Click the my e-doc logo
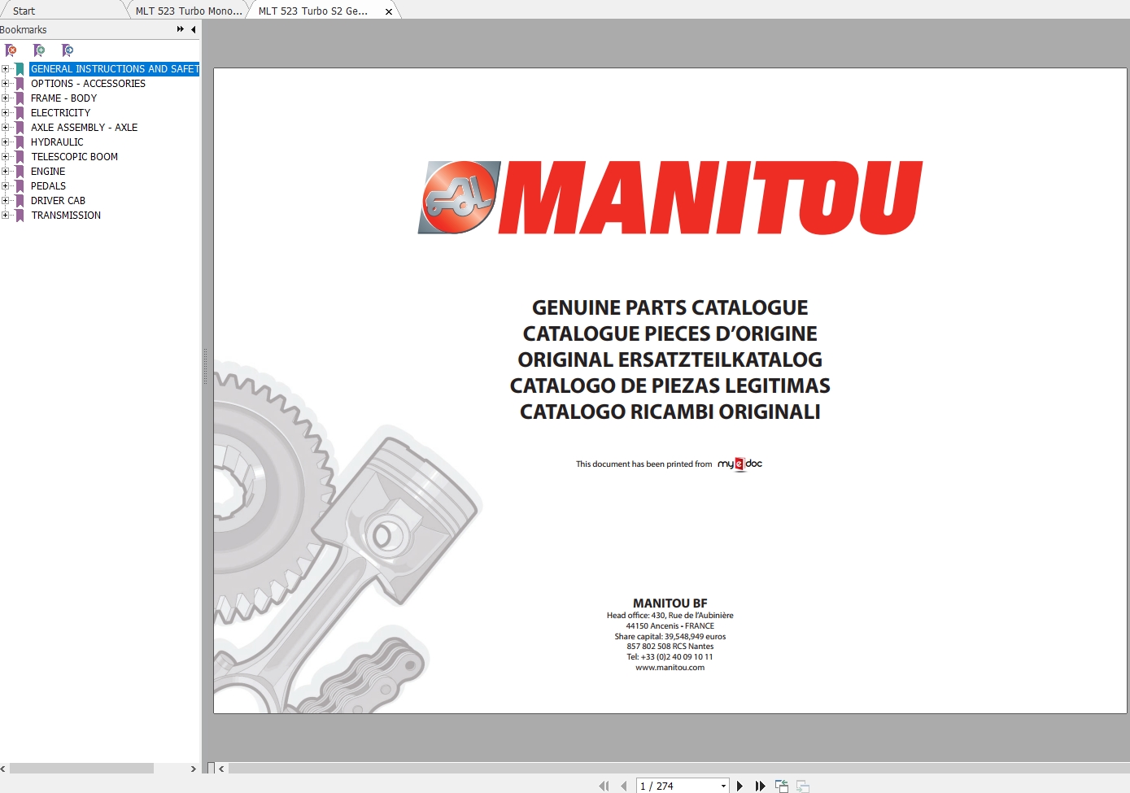 (x=740, y=464)
